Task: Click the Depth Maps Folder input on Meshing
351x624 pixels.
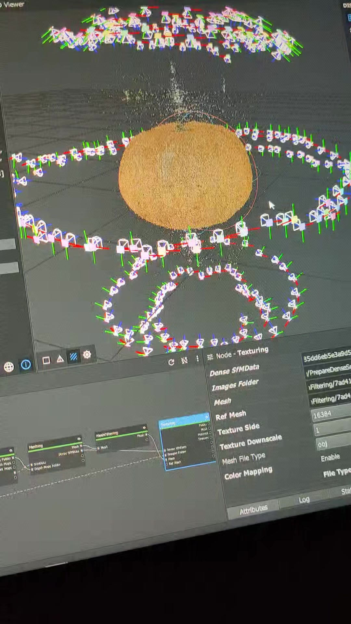Action: [x=32, y=469]
